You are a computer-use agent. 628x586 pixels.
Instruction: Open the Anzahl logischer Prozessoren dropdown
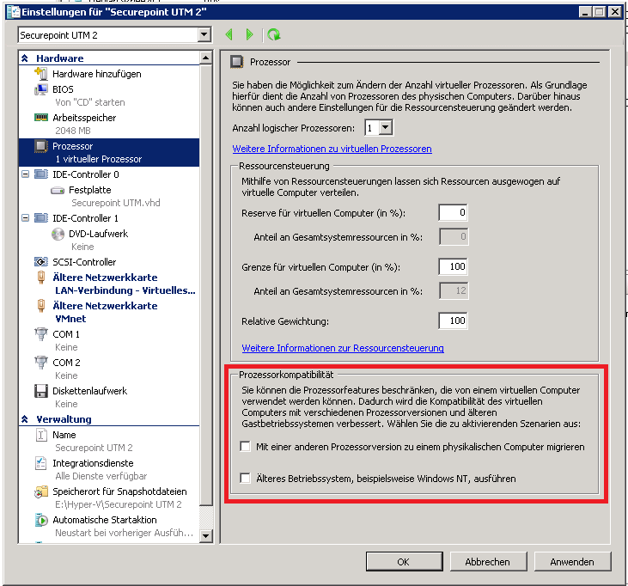click(x=386, y=127)
